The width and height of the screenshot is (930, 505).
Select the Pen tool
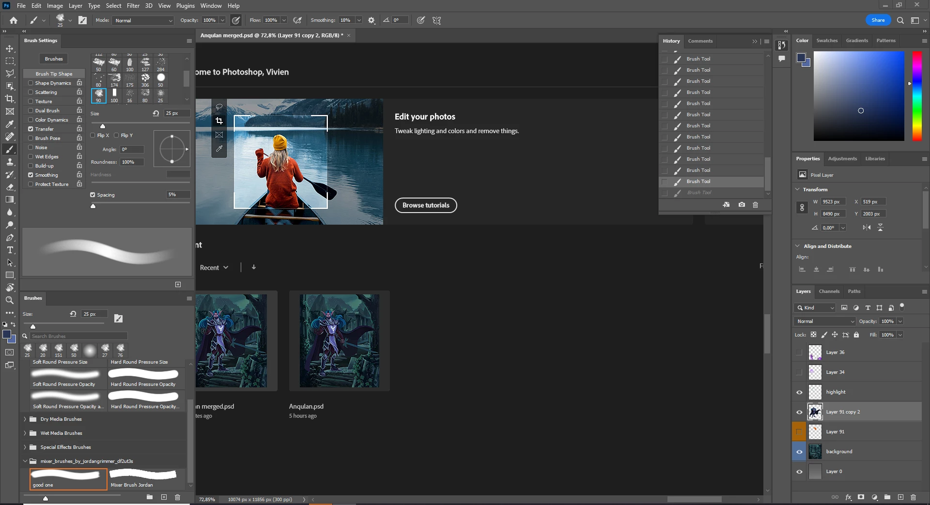click(10, 237)
